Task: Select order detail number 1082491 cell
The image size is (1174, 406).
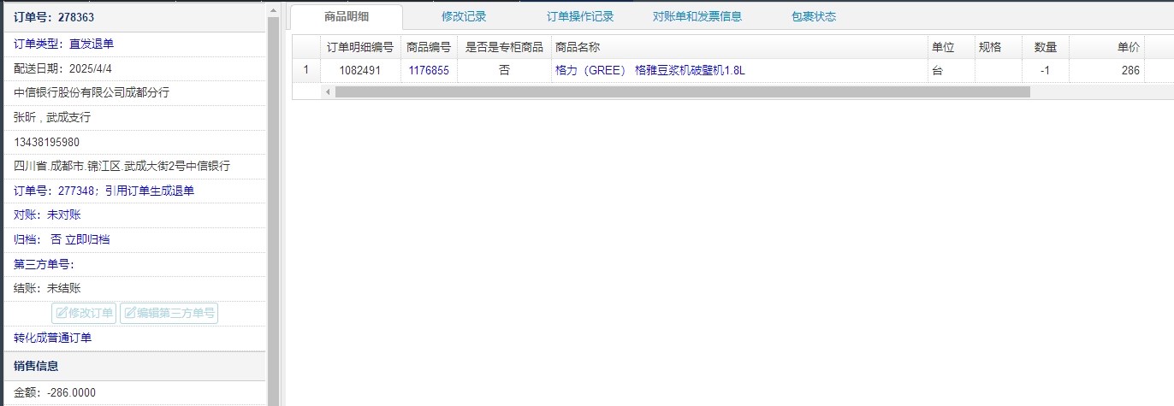Action: (360, 71)
